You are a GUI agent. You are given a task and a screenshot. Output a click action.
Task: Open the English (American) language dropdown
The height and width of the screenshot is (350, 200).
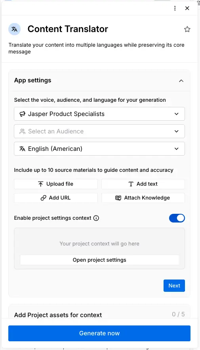point(99,148)
